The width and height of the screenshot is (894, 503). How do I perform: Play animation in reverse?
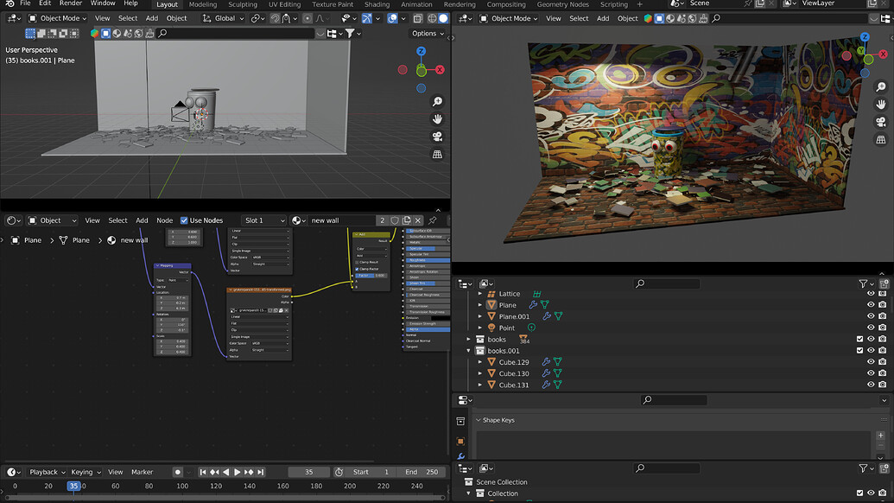click(x=225, y=472)
